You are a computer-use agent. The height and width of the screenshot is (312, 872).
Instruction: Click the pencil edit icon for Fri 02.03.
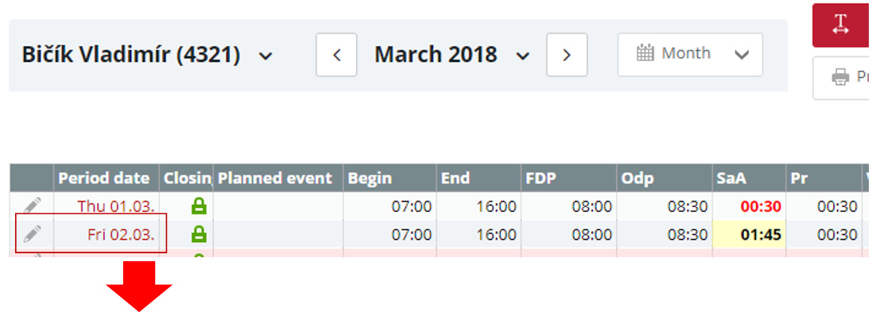click(33, 234)
